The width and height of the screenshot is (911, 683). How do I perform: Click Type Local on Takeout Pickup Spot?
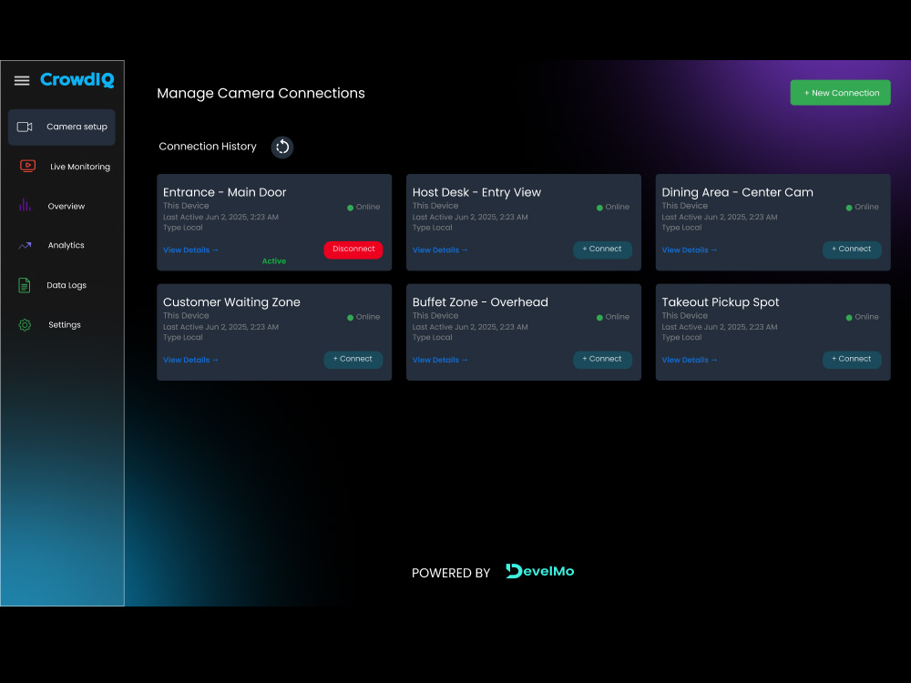(681, 338)
